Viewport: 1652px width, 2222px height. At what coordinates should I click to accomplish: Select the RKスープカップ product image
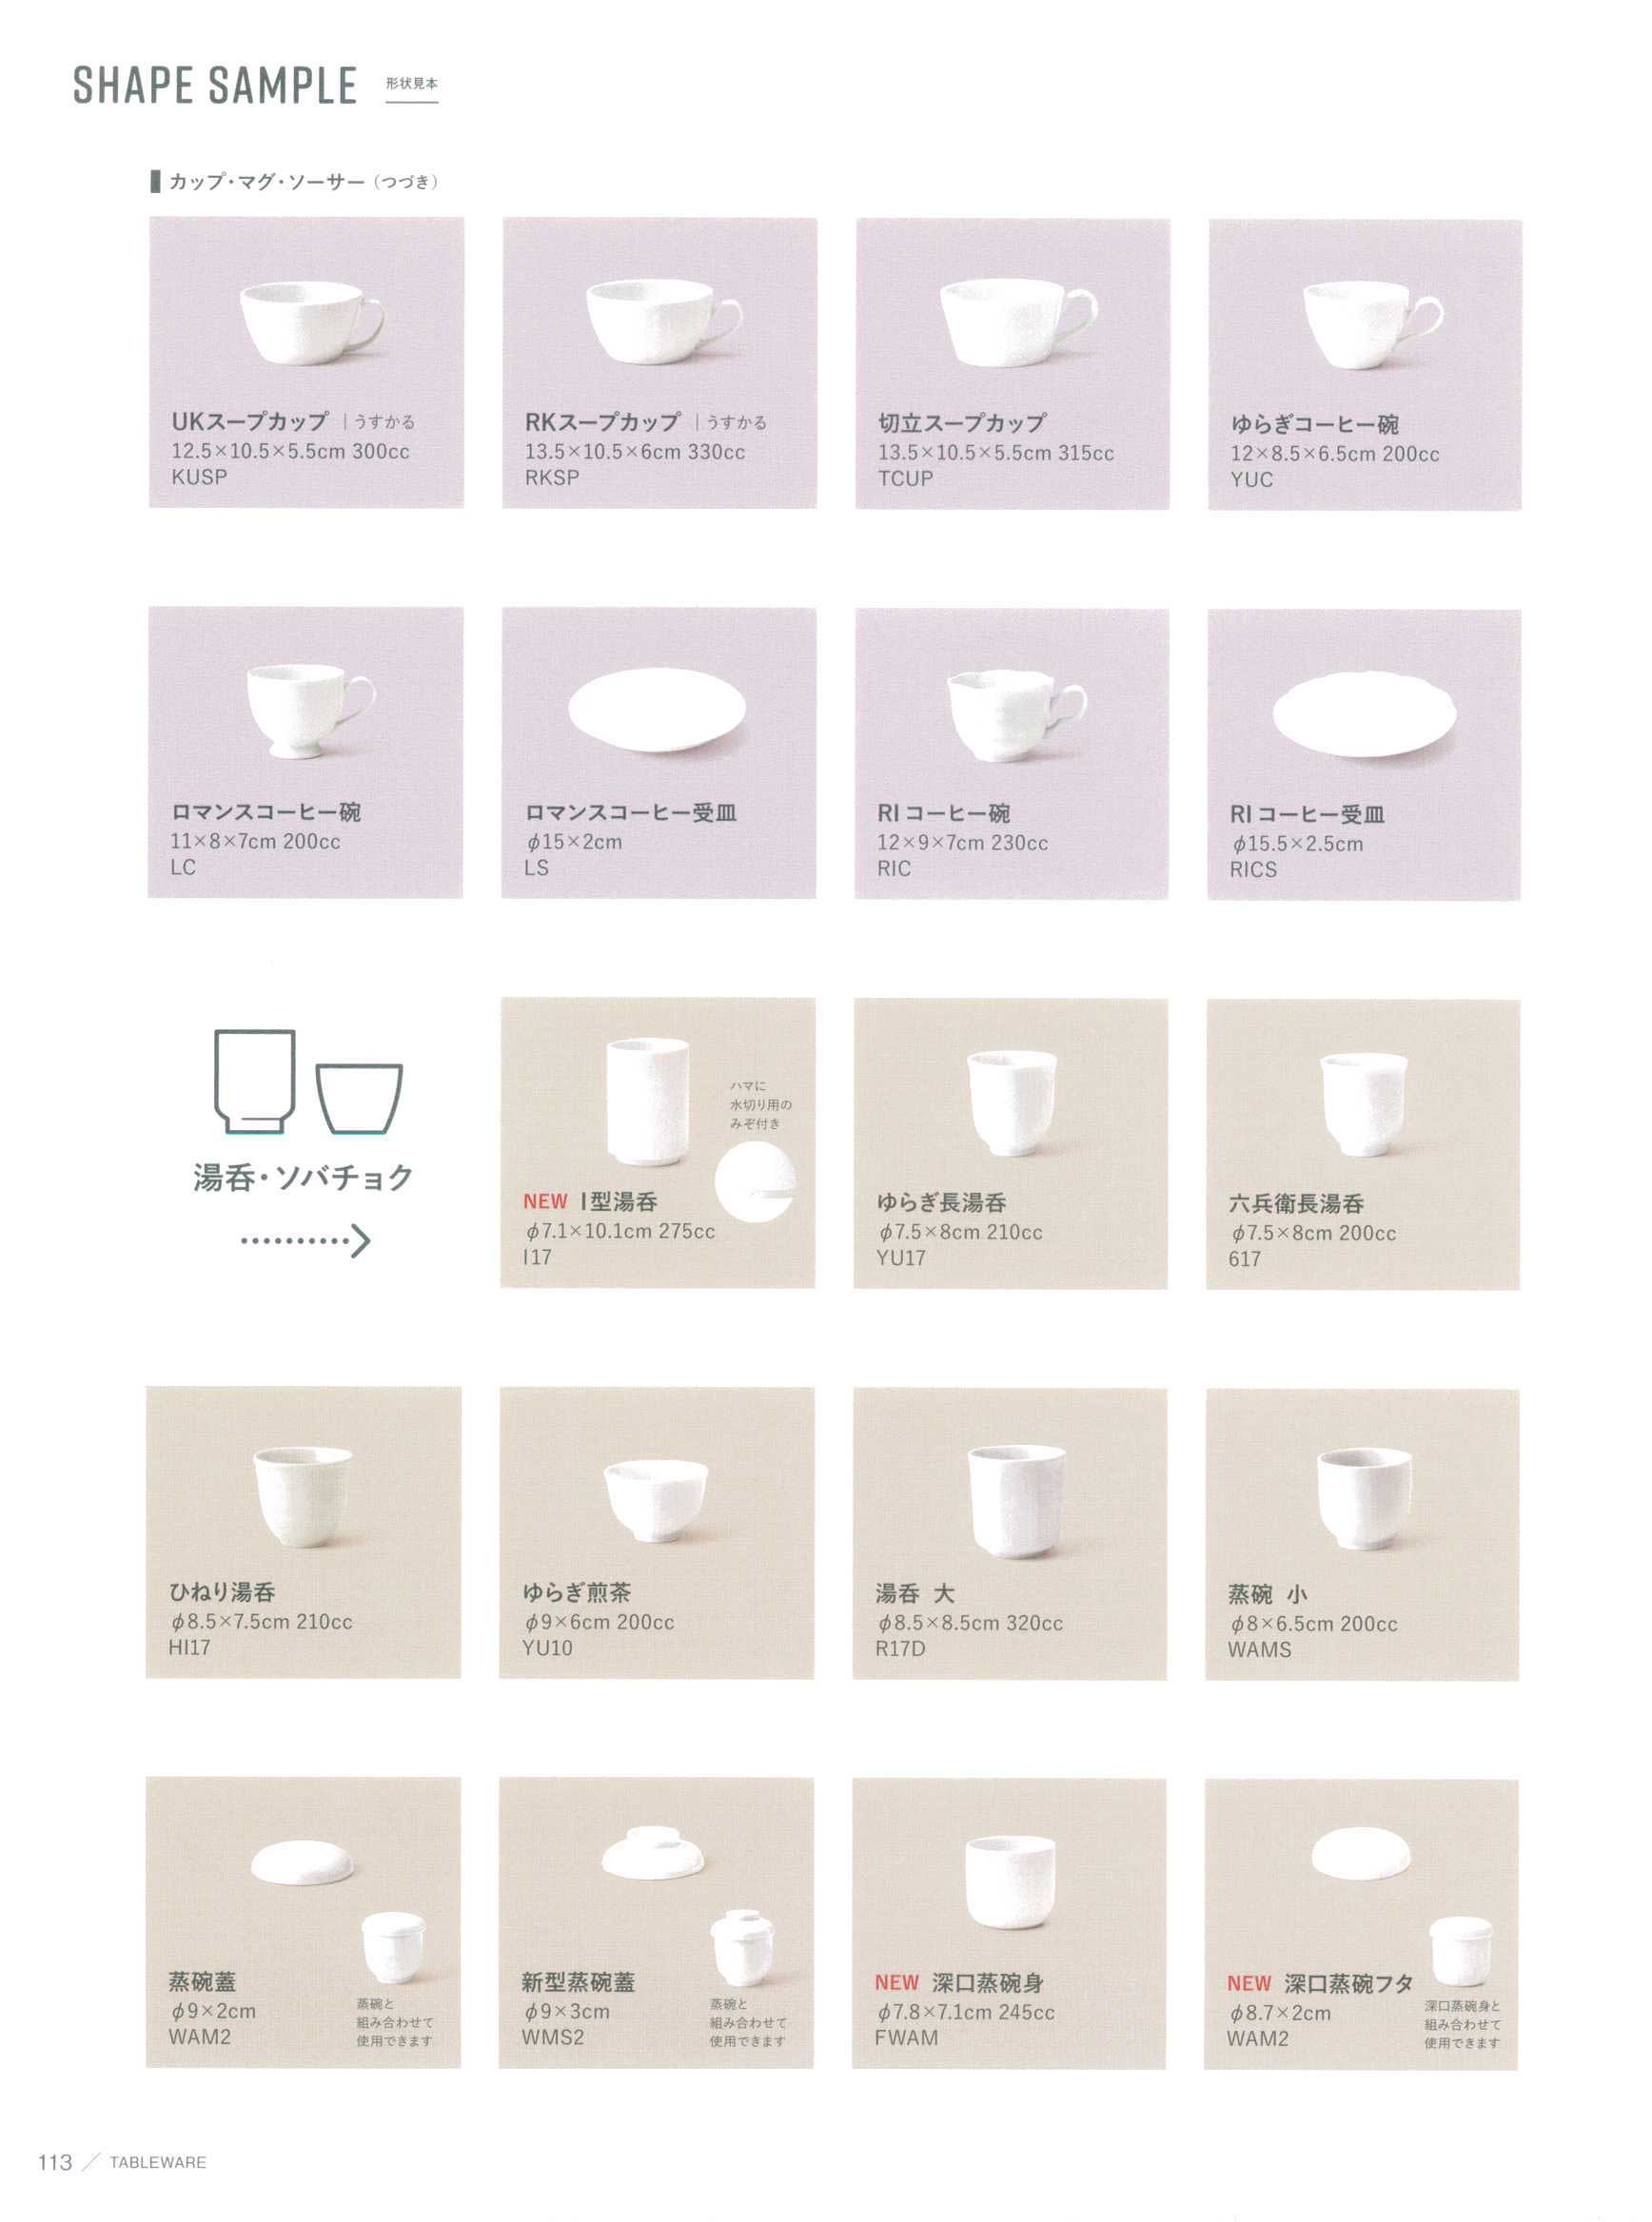coord(664,321)
